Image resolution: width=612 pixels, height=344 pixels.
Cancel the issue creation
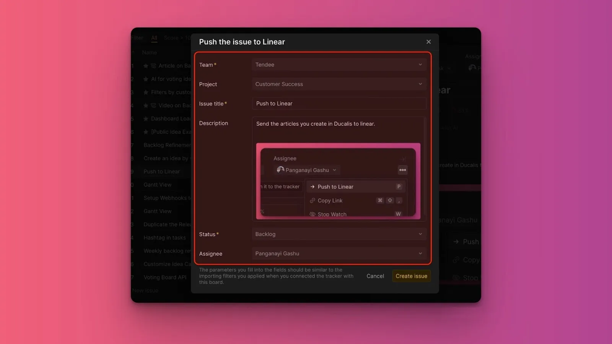375,276
